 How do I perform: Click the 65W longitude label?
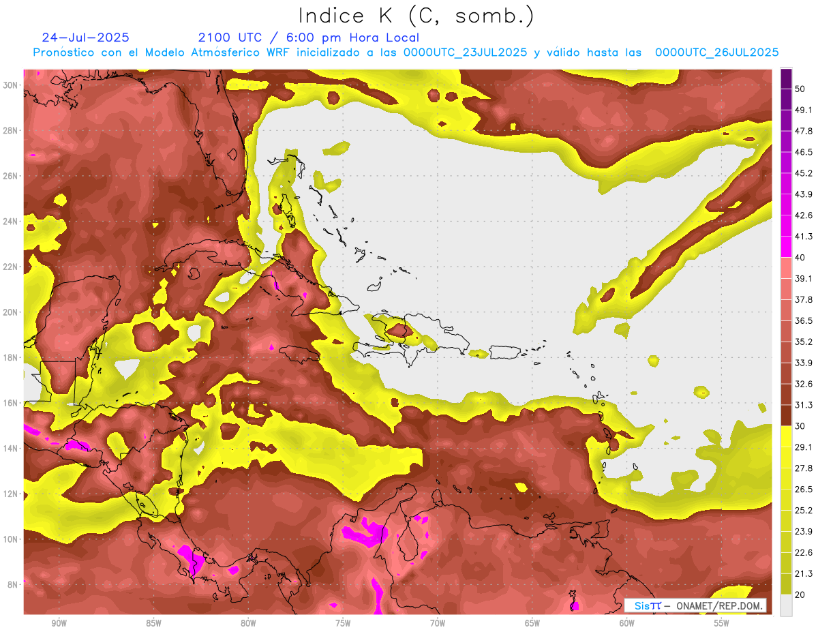532,623
